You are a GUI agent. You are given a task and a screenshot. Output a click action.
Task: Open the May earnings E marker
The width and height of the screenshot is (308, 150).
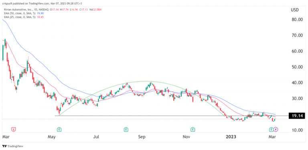[59, 130]
